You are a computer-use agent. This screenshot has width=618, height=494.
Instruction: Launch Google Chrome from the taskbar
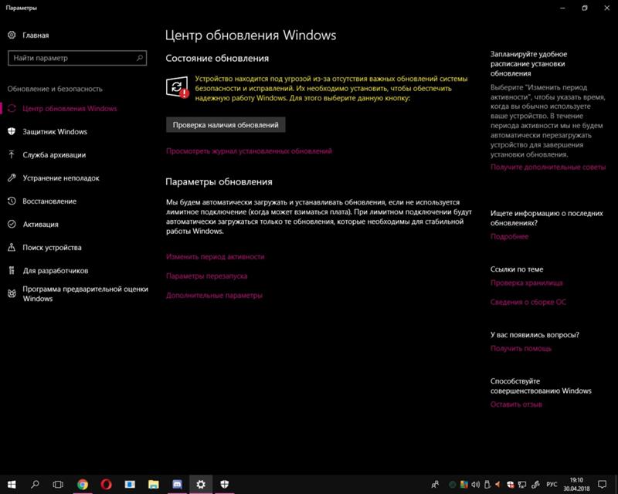83,484
